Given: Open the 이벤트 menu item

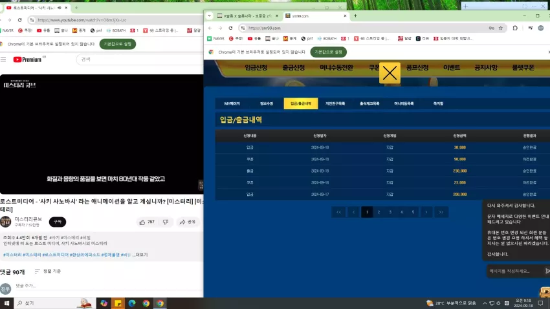Looking at the screenshot, I should tap(452, 68).
